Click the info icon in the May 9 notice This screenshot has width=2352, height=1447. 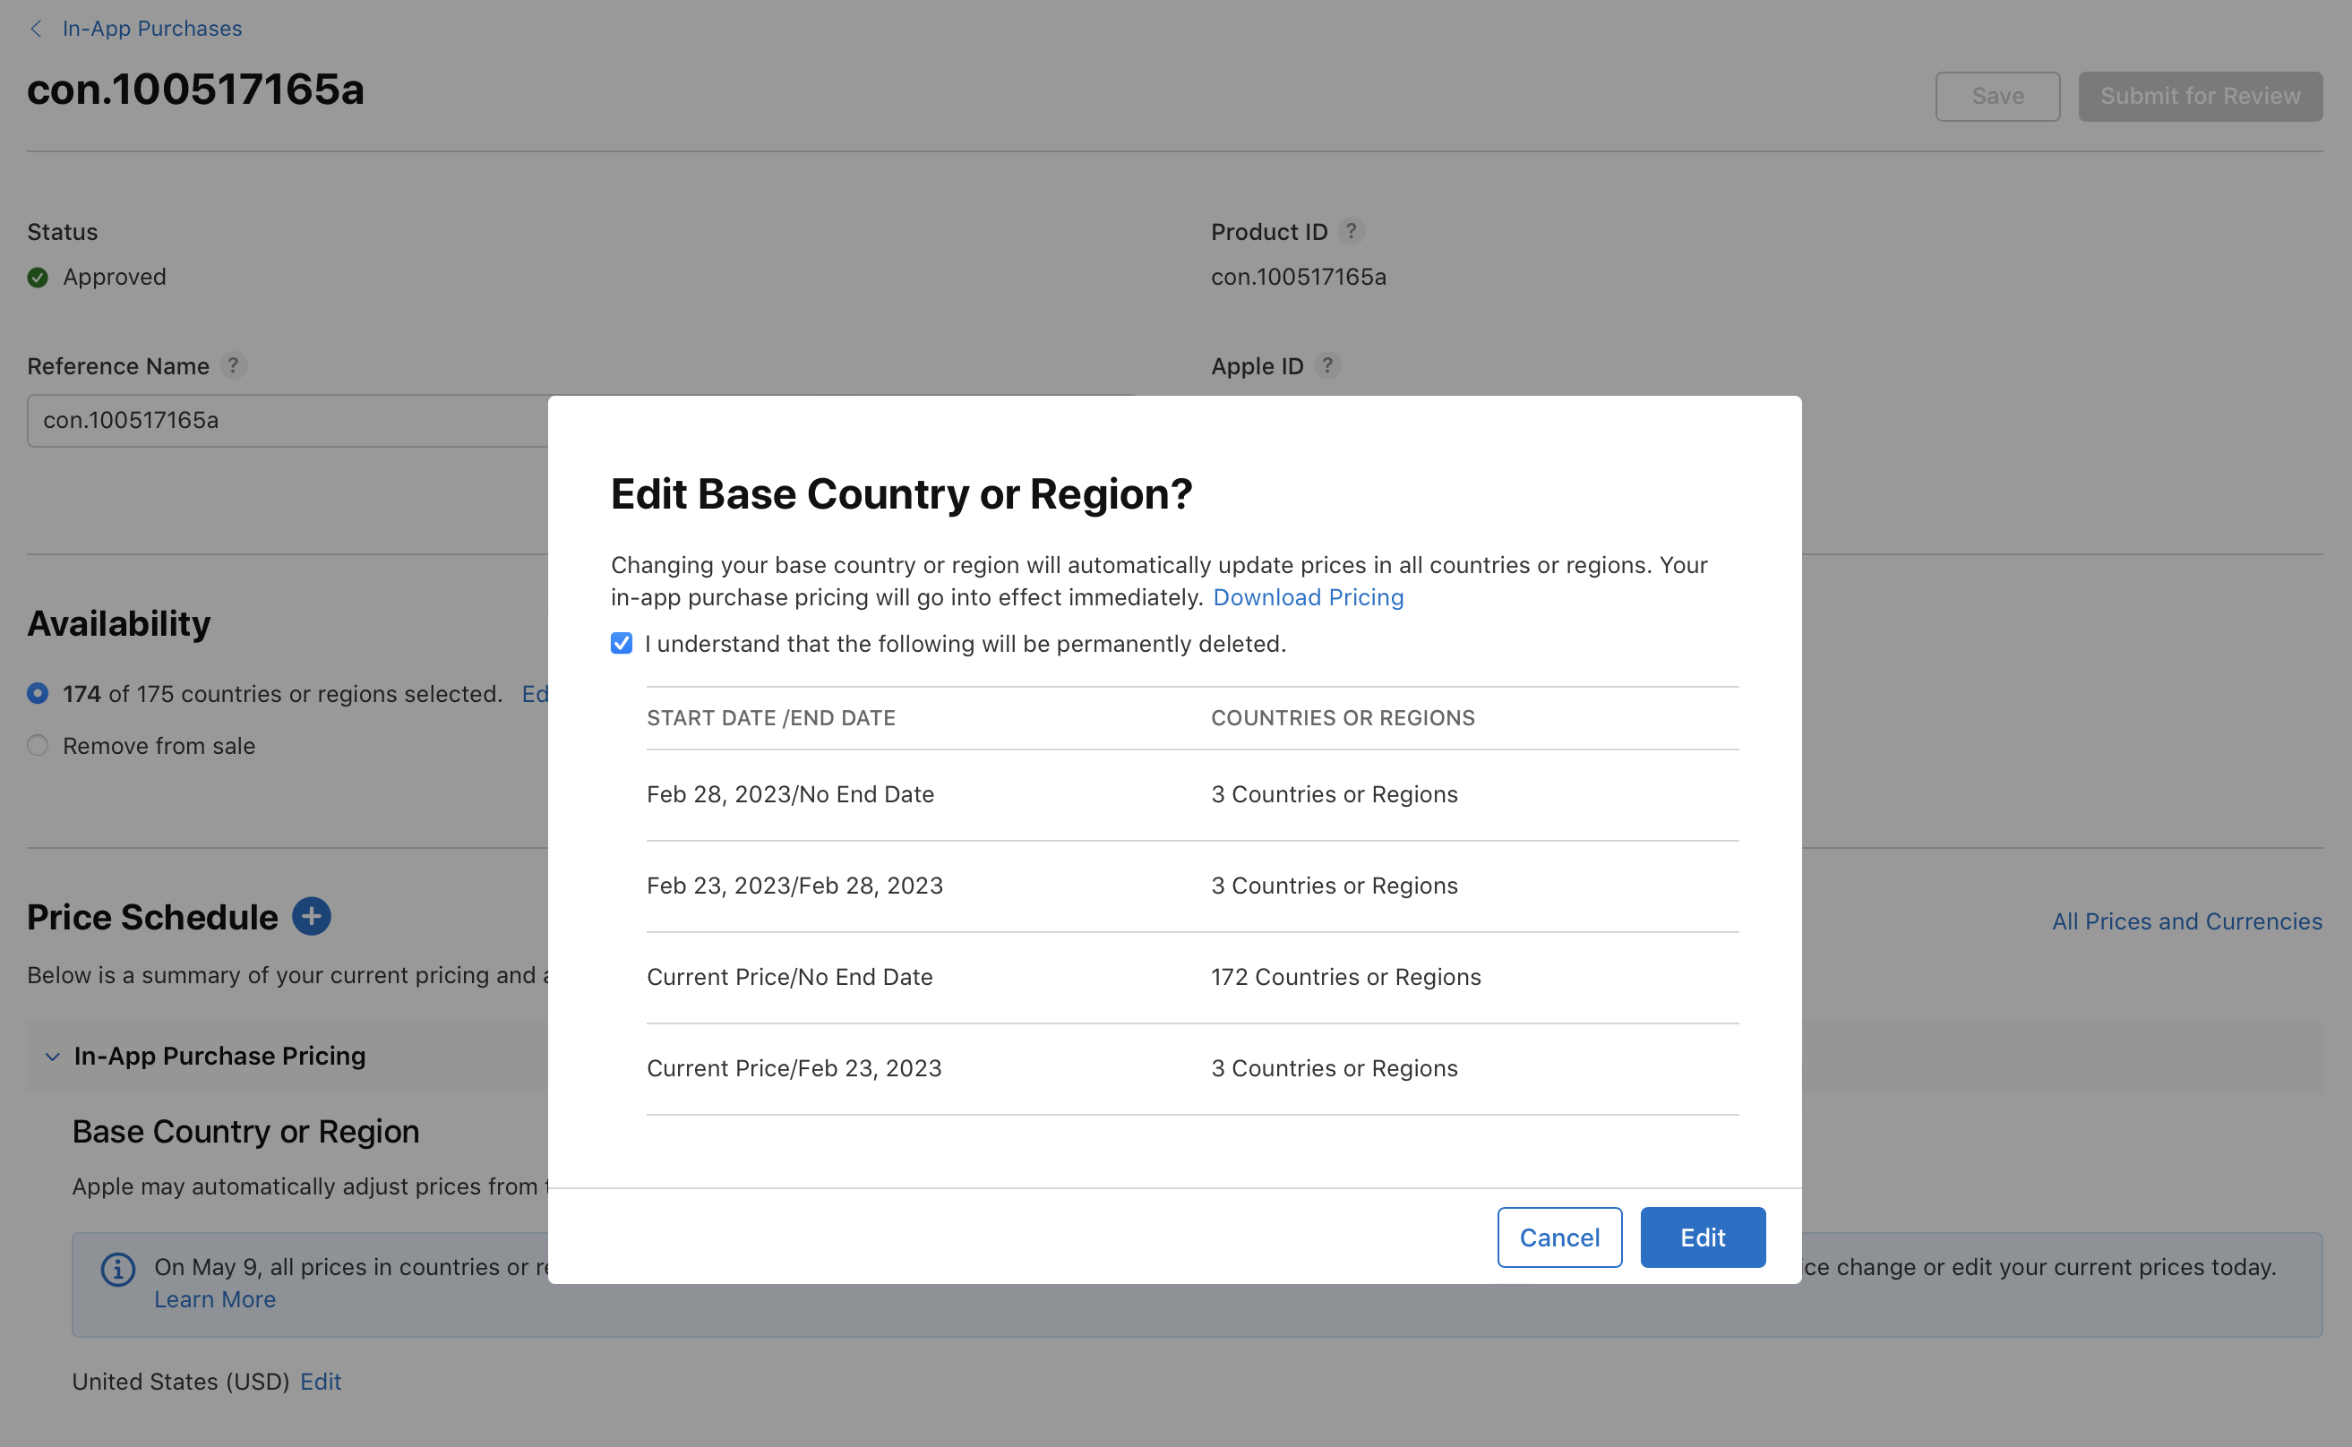click(x=117, y=1269)
